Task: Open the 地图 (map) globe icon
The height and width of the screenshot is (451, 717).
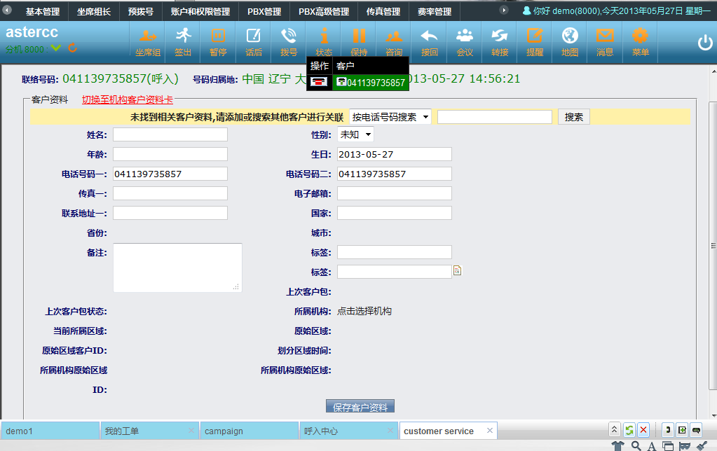Action: [x=570, y=41]
